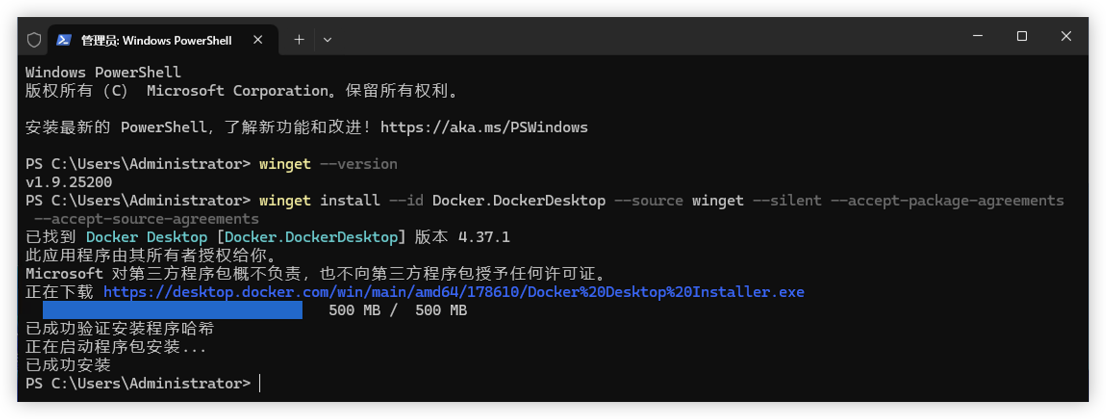This screenshot has width=1106, height=419.
Task: Click the 已成功安装 success message line
Action: (68, 365)
